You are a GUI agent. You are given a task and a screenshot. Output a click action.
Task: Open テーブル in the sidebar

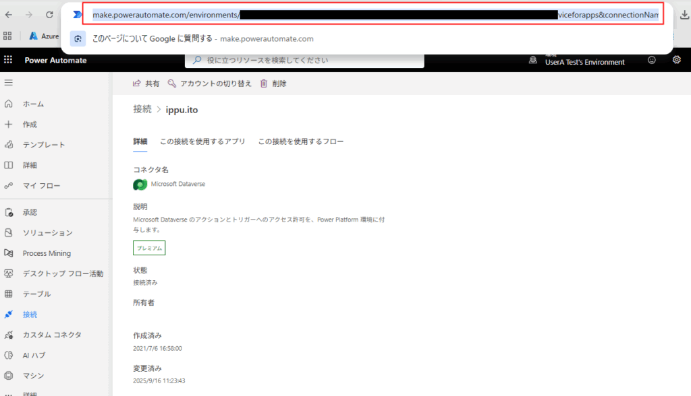click(36, 294)
